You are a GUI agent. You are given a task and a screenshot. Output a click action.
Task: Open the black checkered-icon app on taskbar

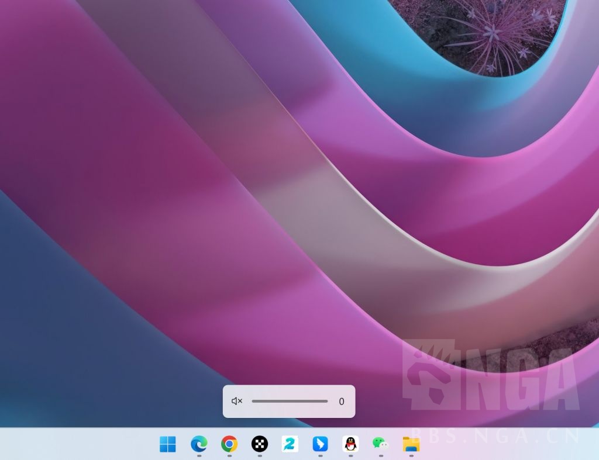[259, 444]
